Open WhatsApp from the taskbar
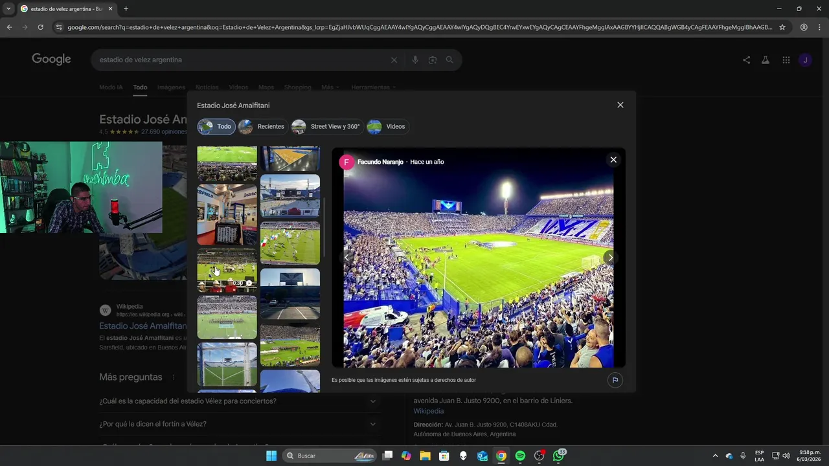 click(558, 456)
